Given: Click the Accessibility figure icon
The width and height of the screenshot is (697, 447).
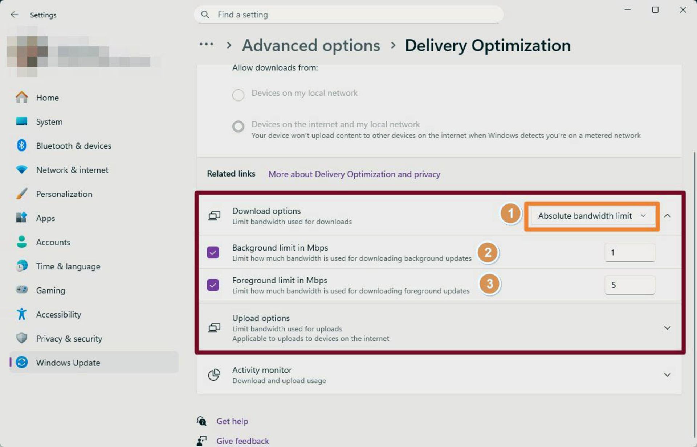Looking at the screenshot, I should pyautogui.click(x=21, y=314).
